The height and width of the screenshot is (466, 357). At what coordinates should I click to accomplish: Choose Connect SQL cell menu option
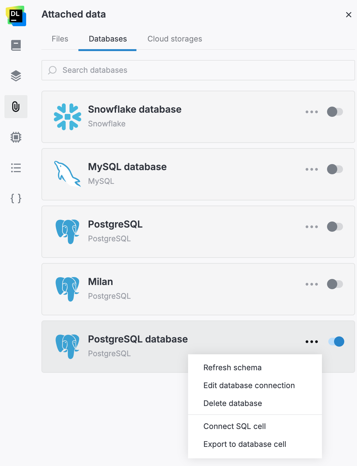[x=234, y=426]
